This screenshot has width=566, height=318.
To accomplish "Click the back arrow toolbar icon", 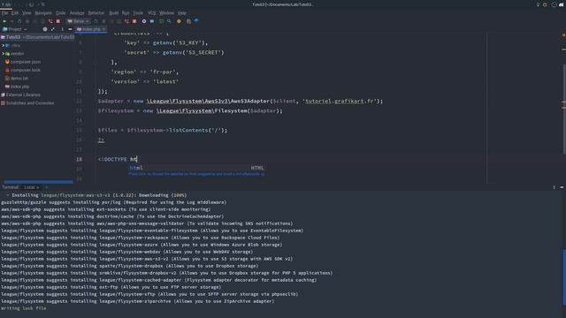I will click(x=4, y=21).
